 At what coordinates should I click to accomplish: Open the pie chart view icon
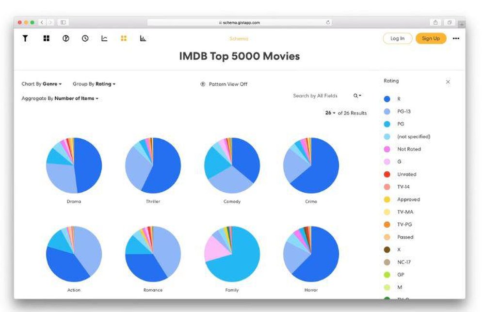(66, 38)
